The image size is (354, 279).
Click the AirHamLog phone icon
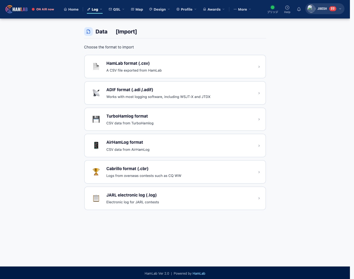click(x=96, y=145)
